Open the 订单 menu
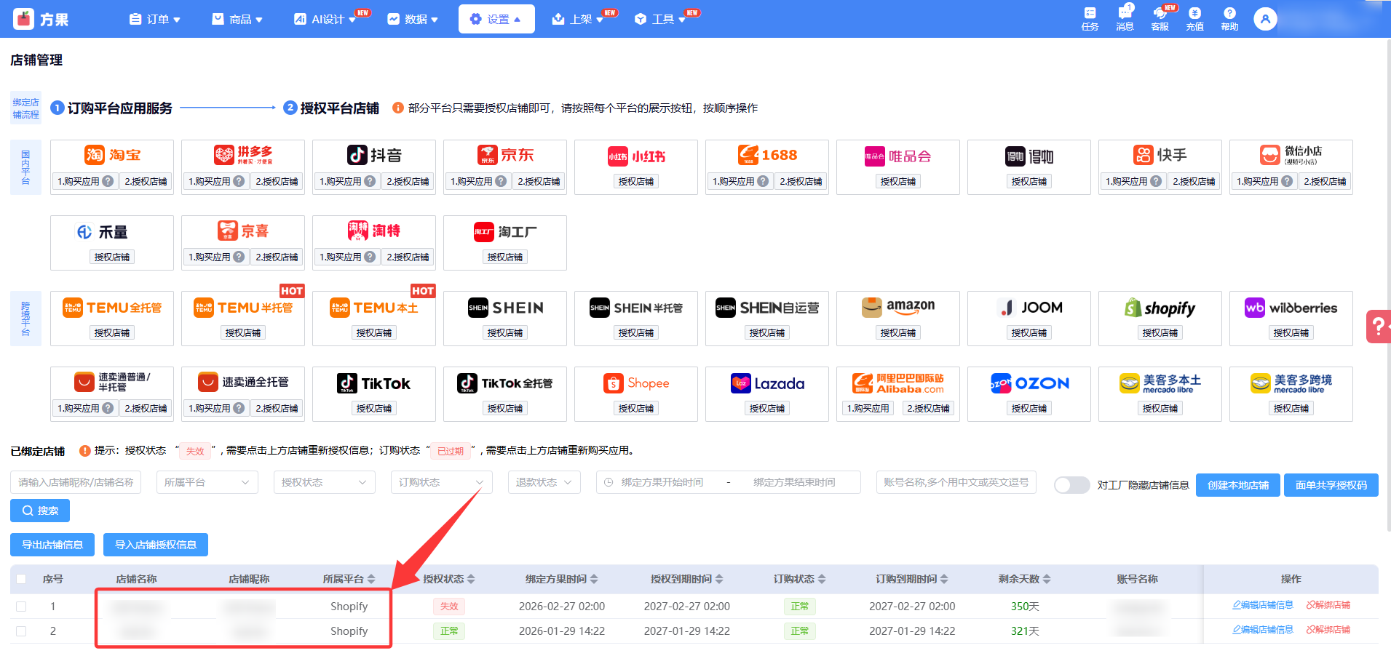 tap(154, 19)
